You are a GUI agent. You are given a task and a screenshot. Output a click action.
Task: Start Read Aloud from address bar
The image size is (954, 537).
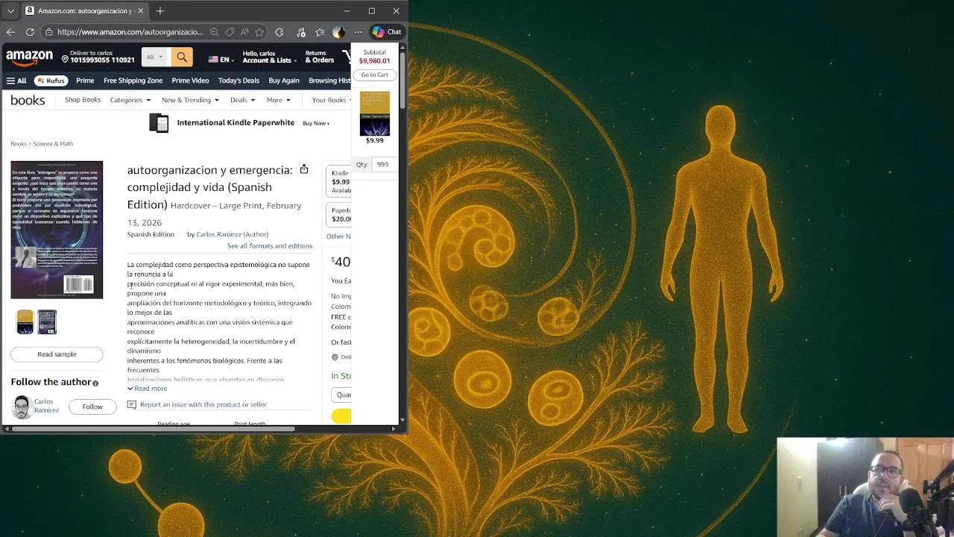click(x=244, y=32)
